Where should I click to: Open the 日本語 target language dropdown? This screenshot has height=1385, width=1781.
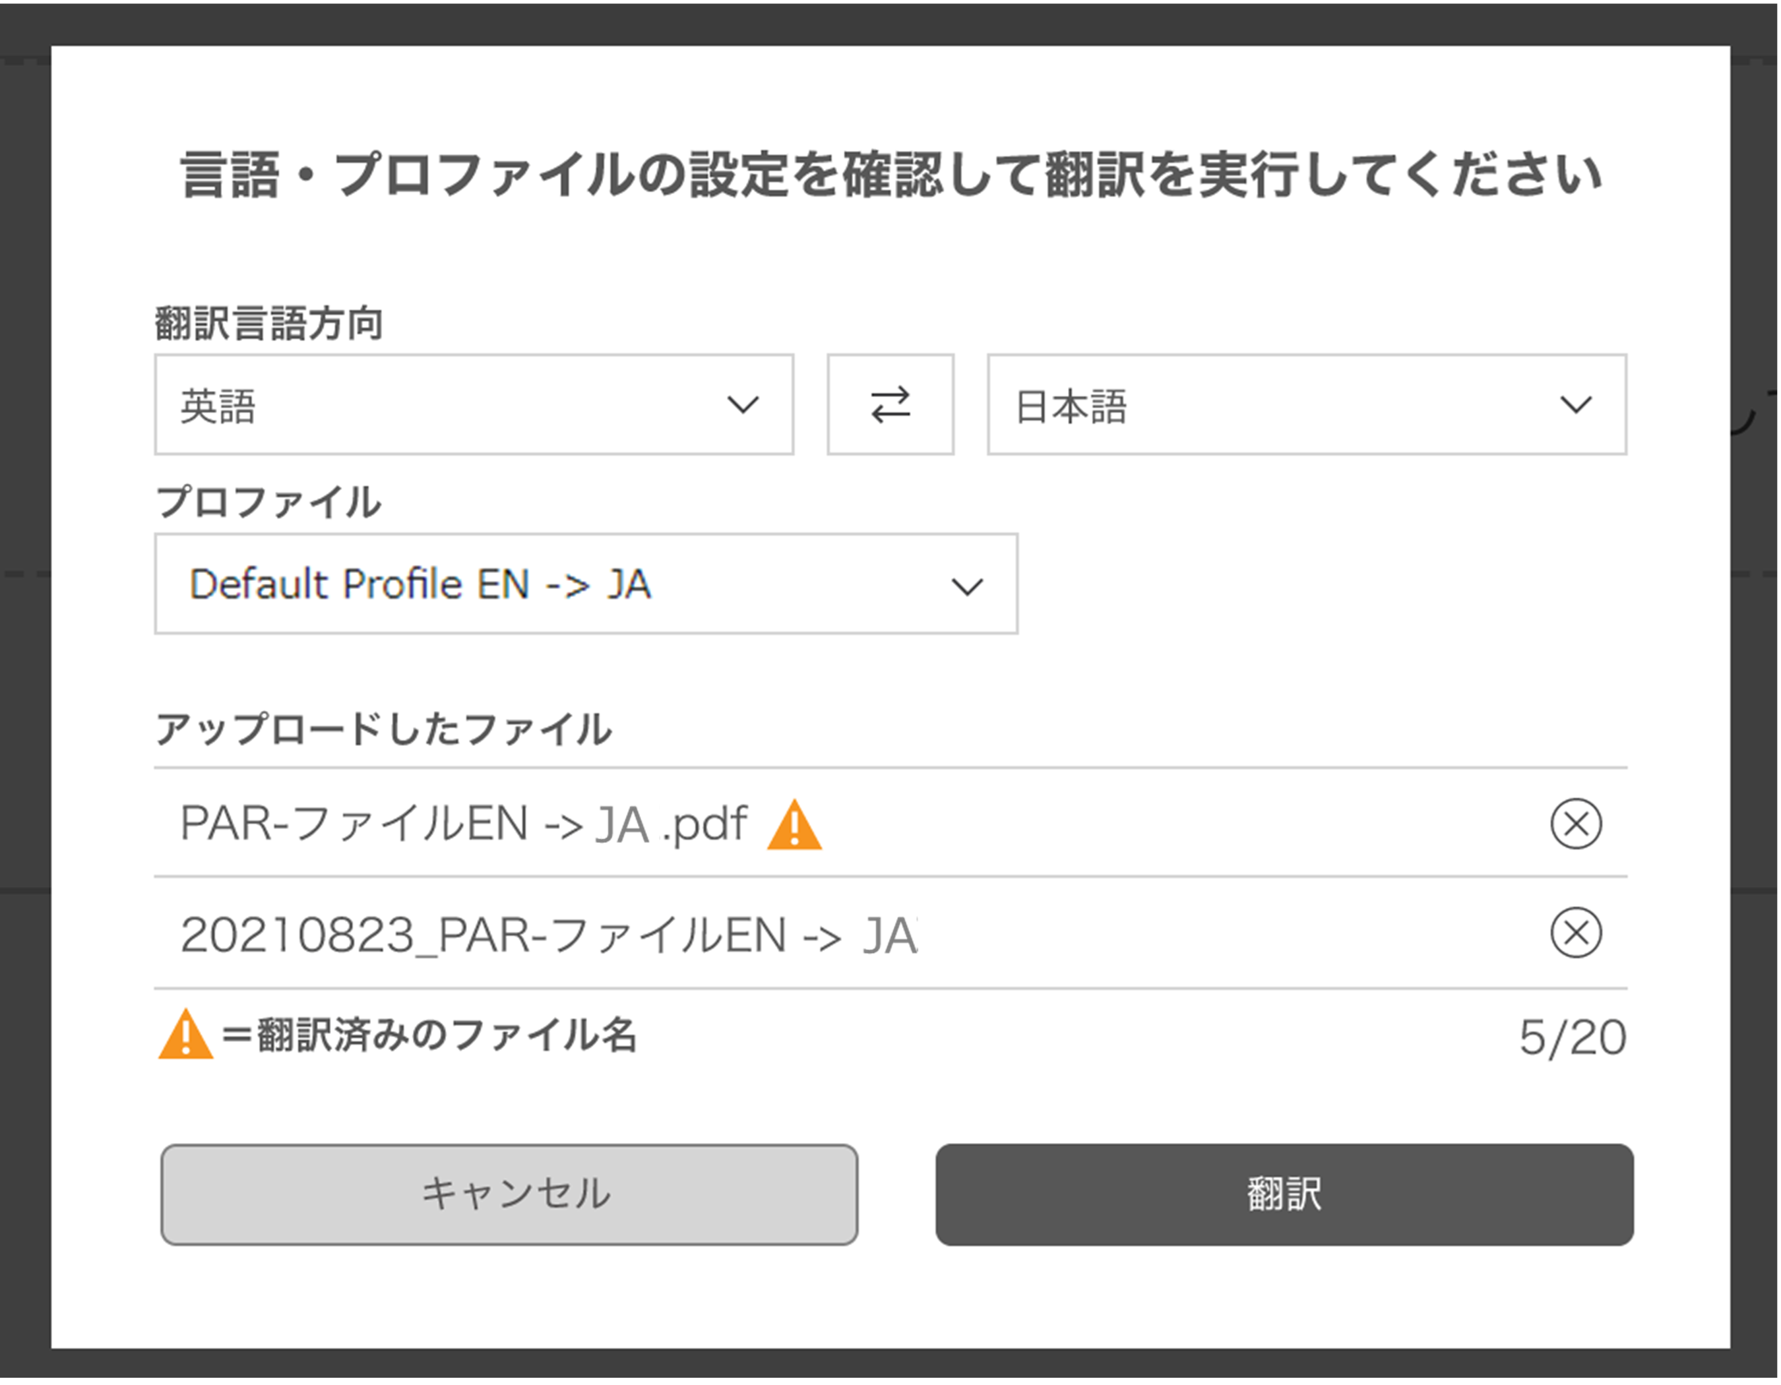1306,404
